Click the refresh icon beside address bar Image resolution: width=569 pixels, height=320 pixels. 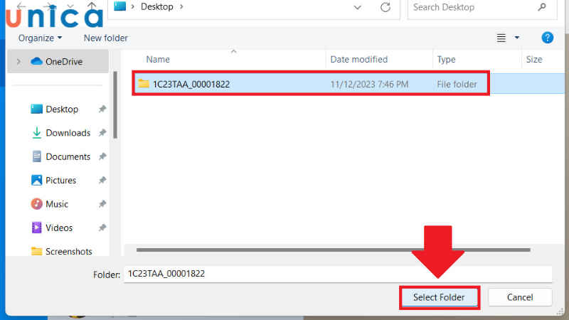(385, 7)
